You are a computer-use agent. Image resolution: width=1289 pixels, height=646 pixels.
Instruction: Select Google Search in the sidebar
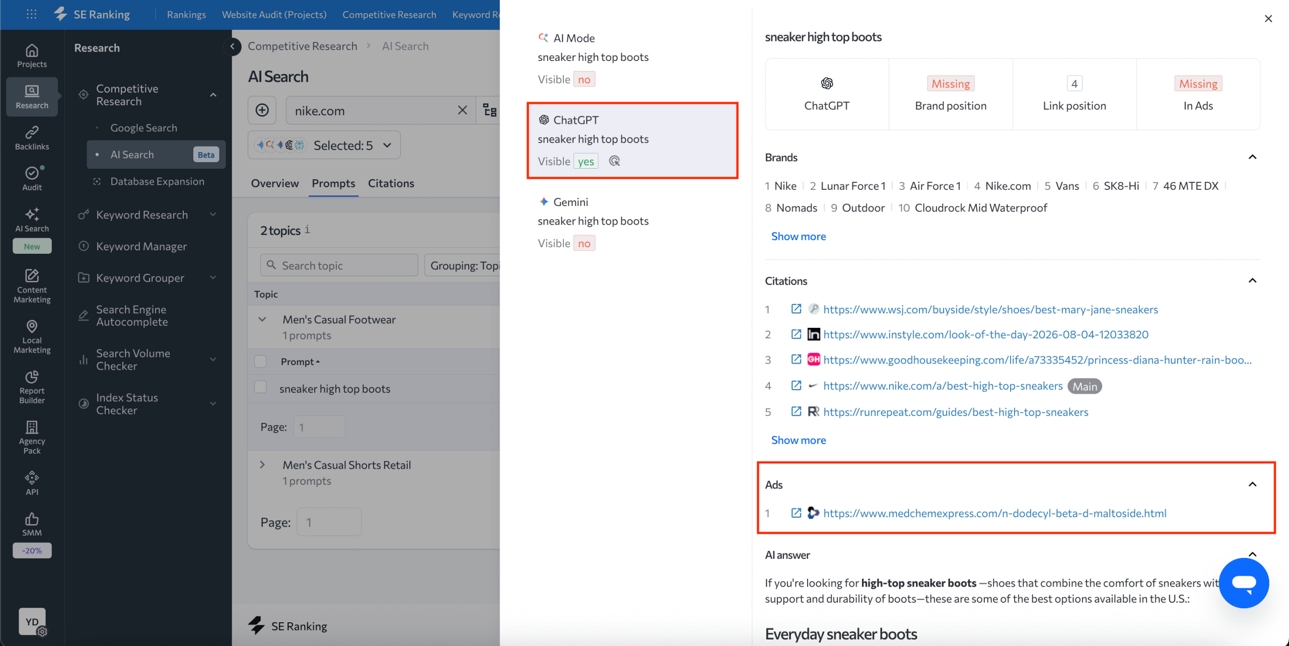pyautogui.click(x=144, y=128)
